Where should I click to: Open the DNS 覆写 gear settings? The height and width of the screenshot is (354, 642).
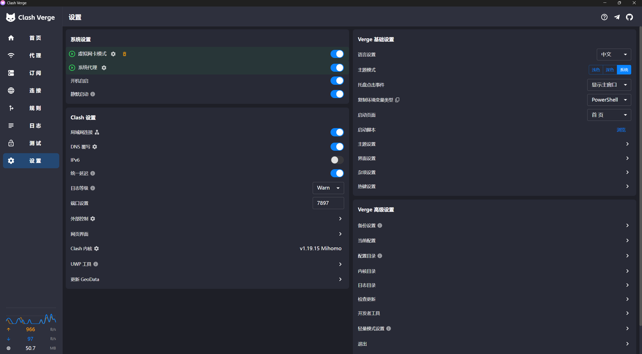click(x=95, y=147)
